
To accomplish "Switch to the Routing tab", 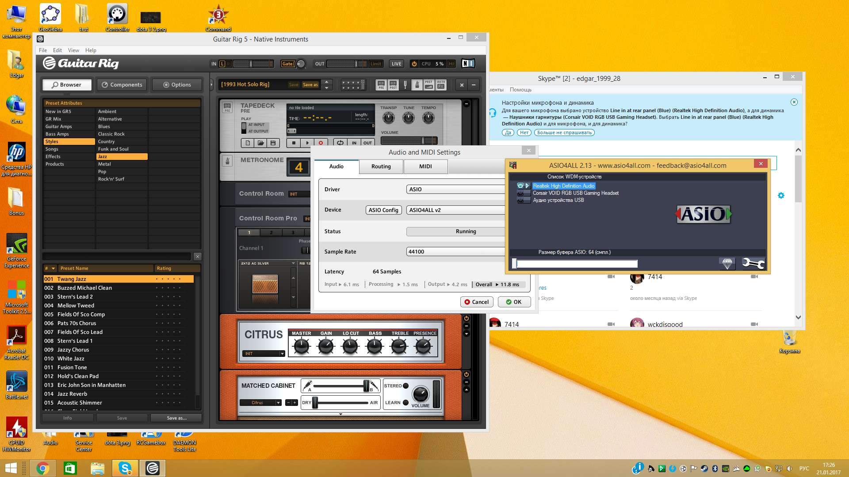I will point(381,167).
